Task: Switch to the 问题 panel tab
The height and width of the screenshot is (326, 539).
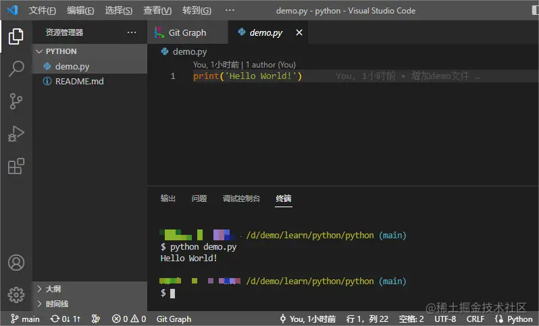Action: pyautogui.click(x=199, y=198)
